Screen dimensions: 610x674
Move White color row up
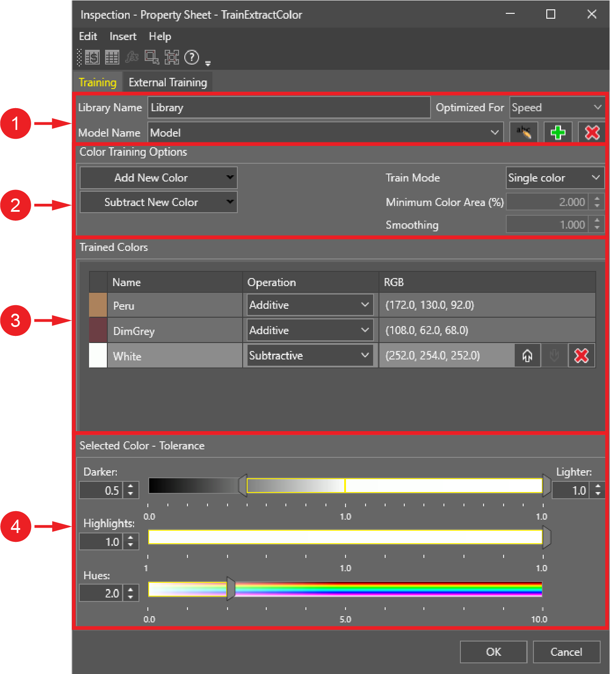click(528, 355)
